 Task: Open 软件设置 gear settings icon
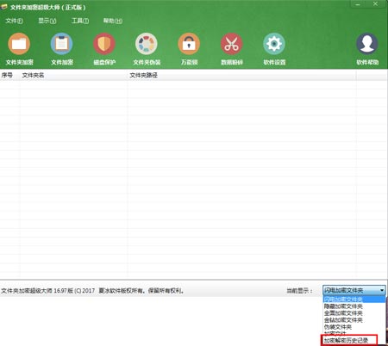(x=274, y=44)
